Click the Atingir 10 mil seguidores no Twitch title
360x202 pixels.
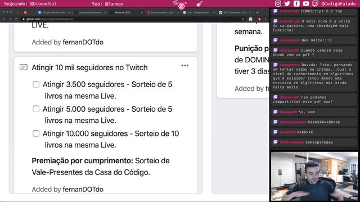click(89, 67)
